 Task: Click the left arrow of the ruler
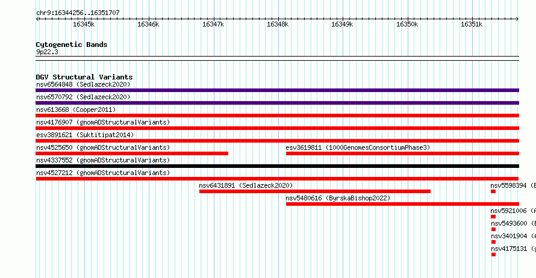pos(37,19)
